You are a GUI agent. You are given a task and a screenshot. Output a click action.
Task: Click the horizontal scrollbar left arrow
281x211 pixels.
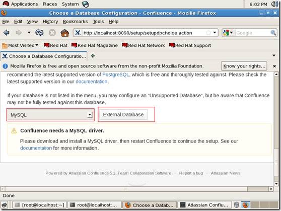[x=3, y=189]
